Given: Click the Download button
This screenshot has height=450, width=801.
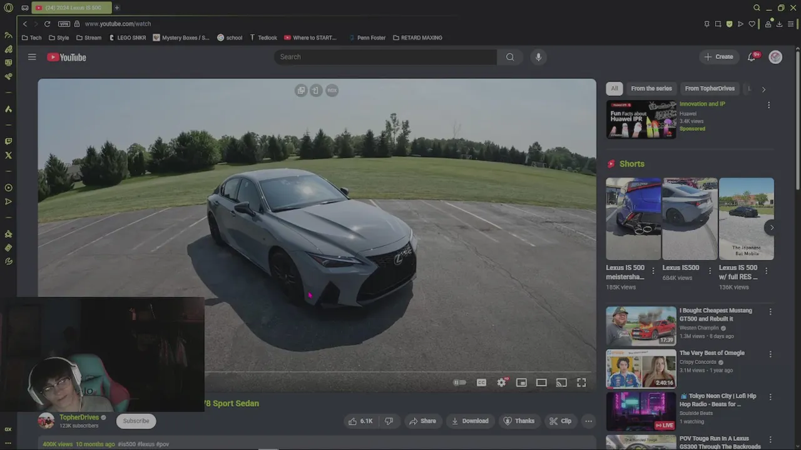Looking at the screenshot, I should click(470, 421).
